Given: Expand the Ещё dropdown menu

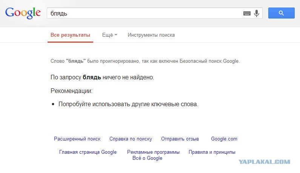Looking at the screenshot, I should [x=110, y=35].
